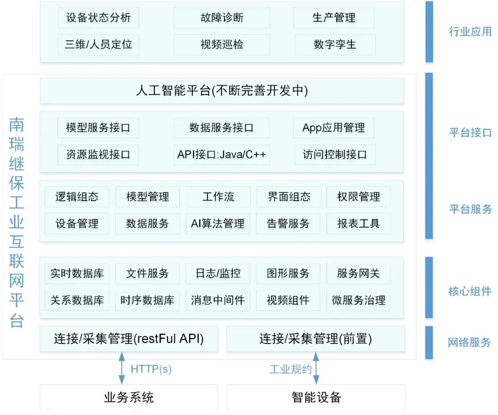Click the 人工智能平台 banner
Viewport: 498px width, 415px height.
coord(222,91)
